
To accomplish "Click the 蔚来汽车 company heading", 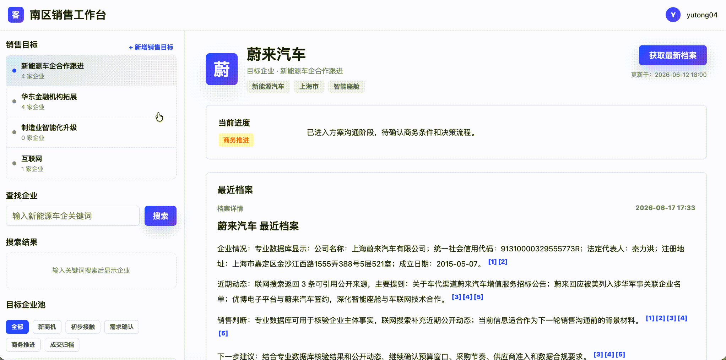I will point(276,54).
